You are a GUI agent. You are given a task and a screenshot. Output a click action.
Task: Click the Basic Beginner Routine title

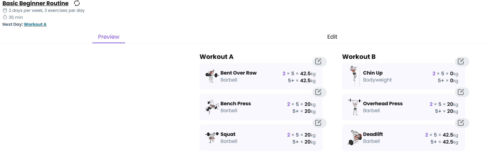(35, 3)
